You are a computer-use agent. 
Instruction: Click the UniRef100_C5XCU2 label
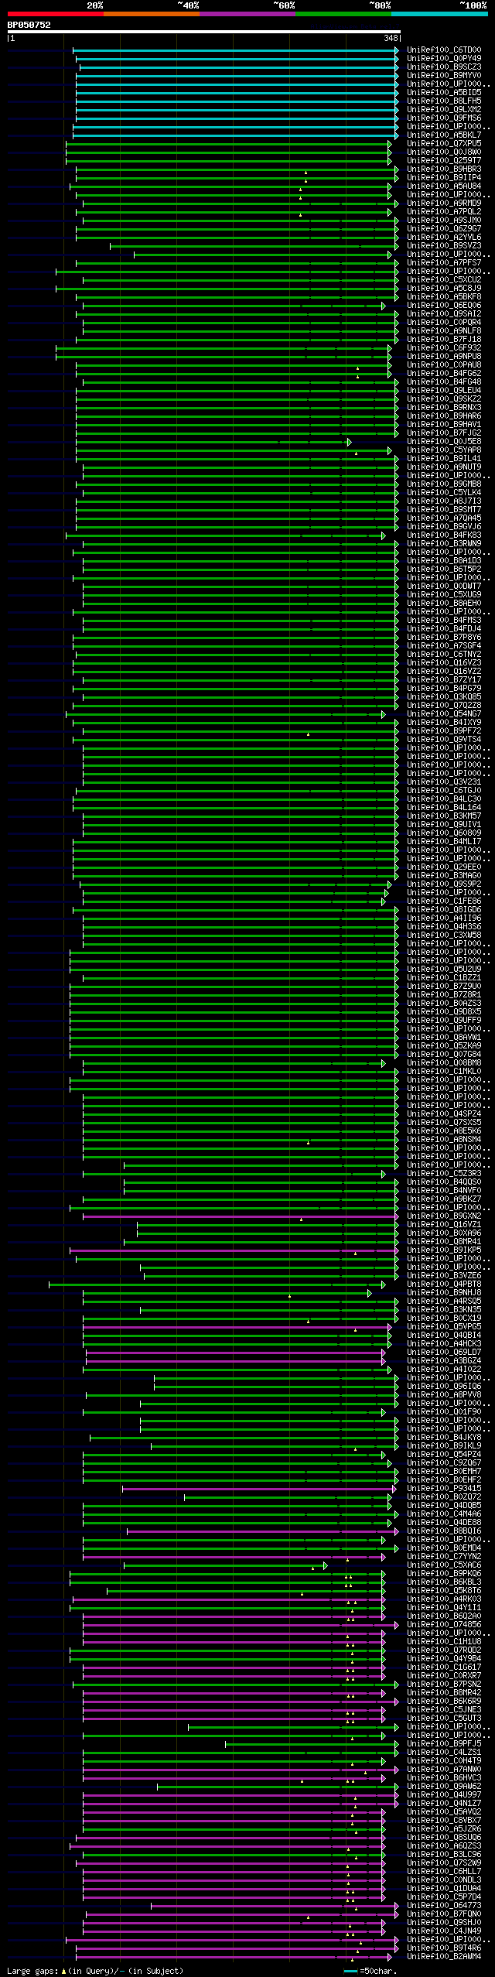(x=444, y=280)
